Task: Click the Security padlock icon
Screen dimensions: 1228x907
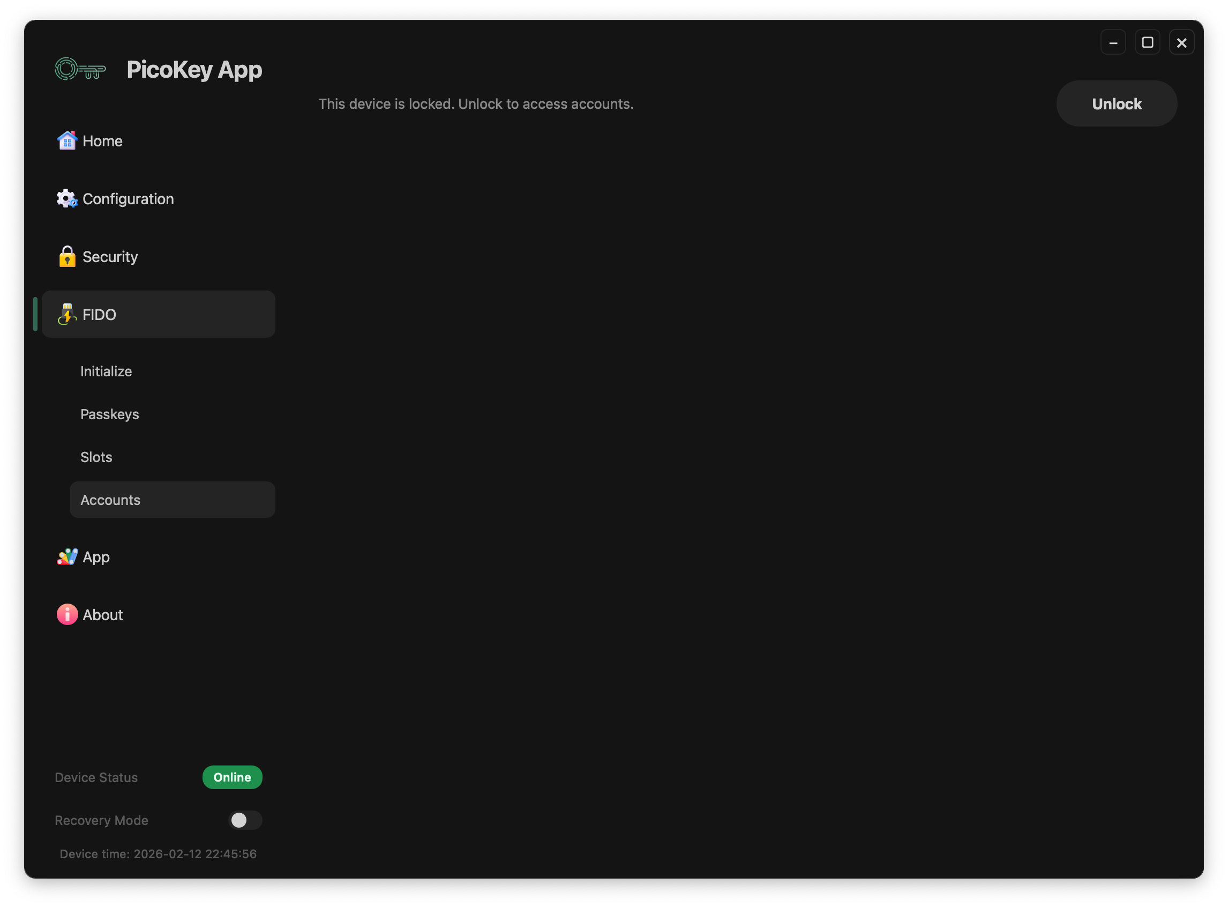Action: 67,256
